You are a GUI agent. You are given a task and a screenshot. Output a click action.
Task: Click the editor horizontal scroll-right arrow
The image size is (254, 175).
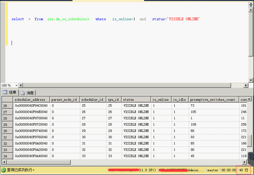[246, 85]
